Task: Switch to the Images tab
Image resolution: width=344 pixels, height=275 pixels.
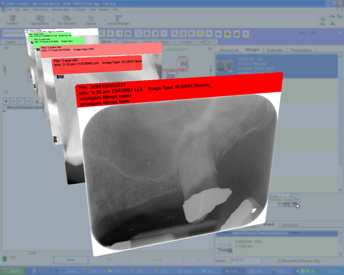Action: tap(252, 50)
